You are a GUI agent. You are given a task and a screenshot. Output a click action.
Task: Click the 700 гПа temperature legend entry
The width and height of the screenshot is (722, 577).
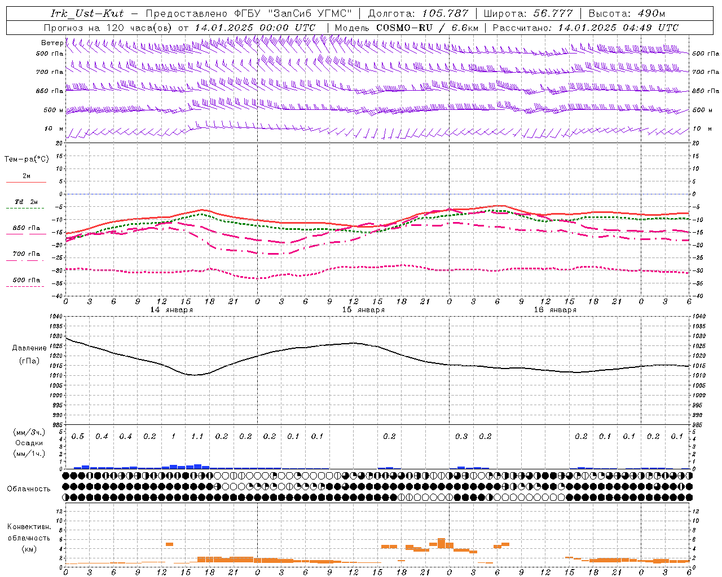27,254
